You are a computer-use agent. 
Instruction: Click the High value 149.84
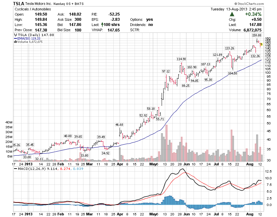(41, 19)
